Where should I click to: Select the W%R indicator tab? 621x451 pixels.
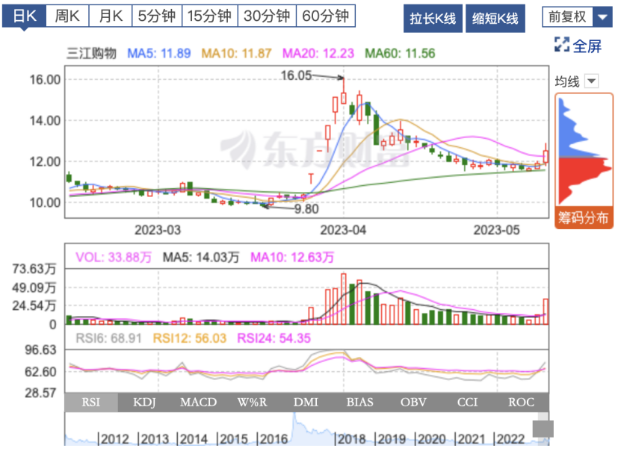pyautogui.click(x=253, y=402)
